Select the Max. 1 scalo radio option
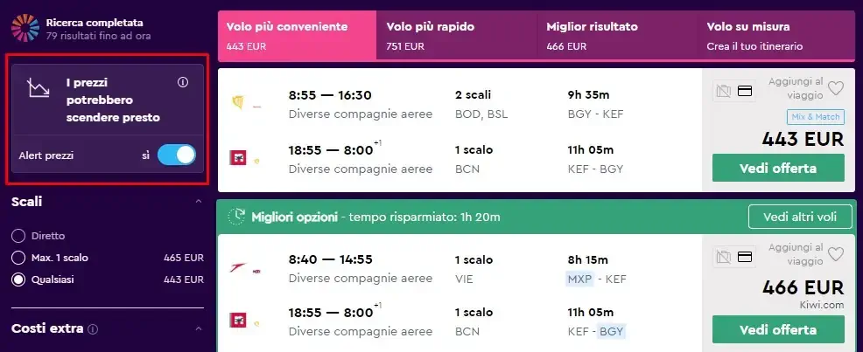863x352 pixels. click(x=18, y=258)
